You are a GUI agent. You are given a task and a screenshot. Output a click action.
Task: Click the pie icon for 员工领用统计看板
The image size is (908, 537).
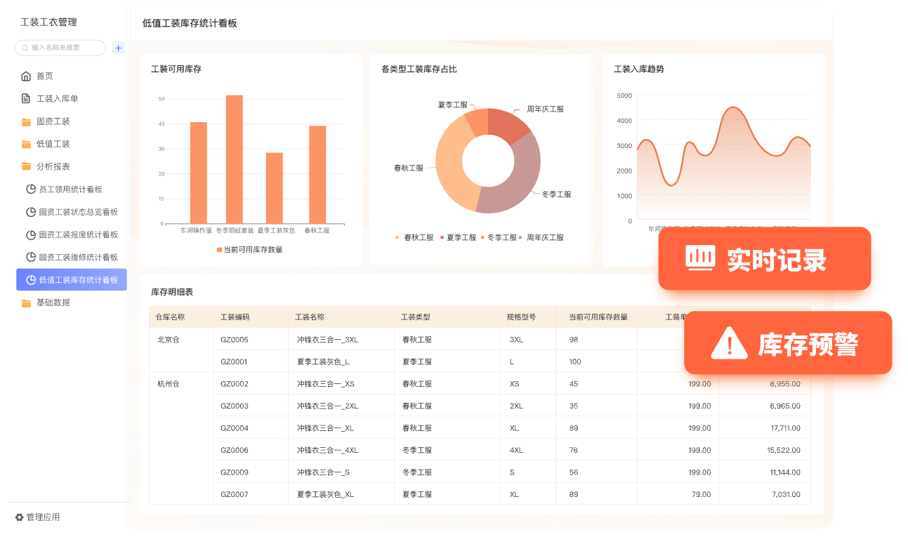coord(31,190)
